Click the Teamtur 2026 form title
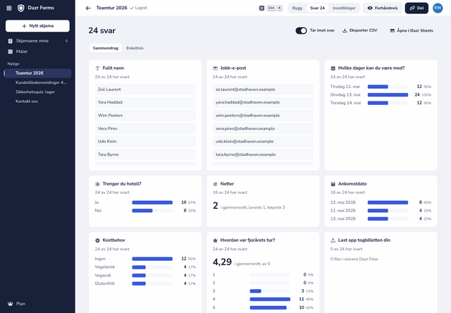The image size is (451, 313). pyautogui.click(x=111, y=8)
